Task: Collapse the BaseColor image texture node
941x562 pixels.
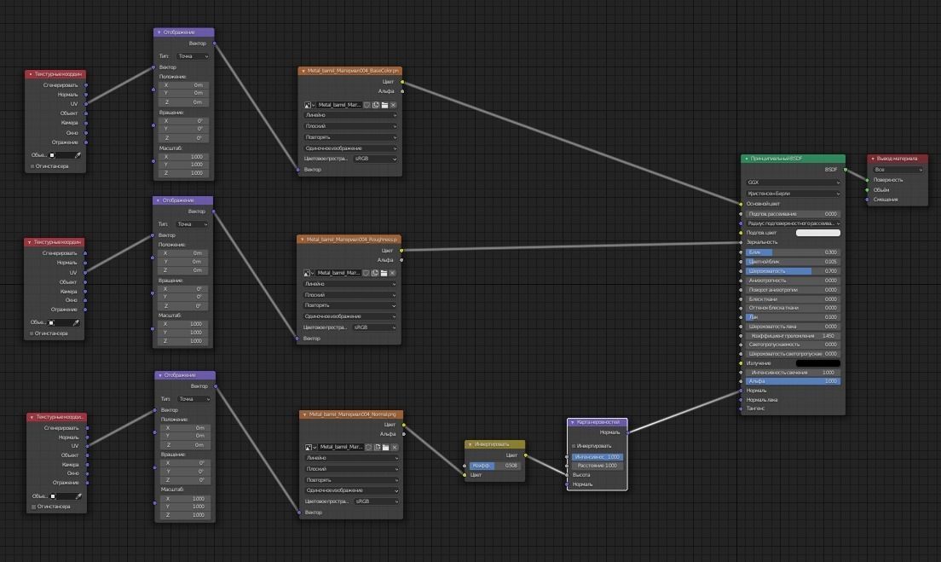Action: click(303, 71)
